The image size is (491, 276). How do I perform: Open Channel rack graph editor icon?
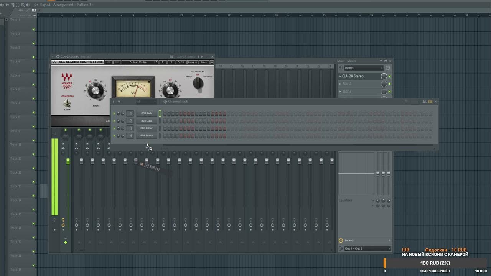click(424, 102)
